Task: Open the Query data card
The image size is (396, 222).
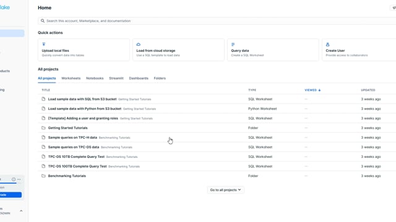Action: [x=273, y=50]
